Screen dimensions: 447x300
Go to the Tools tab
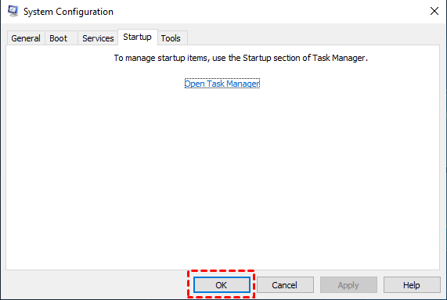pyautogui.click(x=171, y=38)
